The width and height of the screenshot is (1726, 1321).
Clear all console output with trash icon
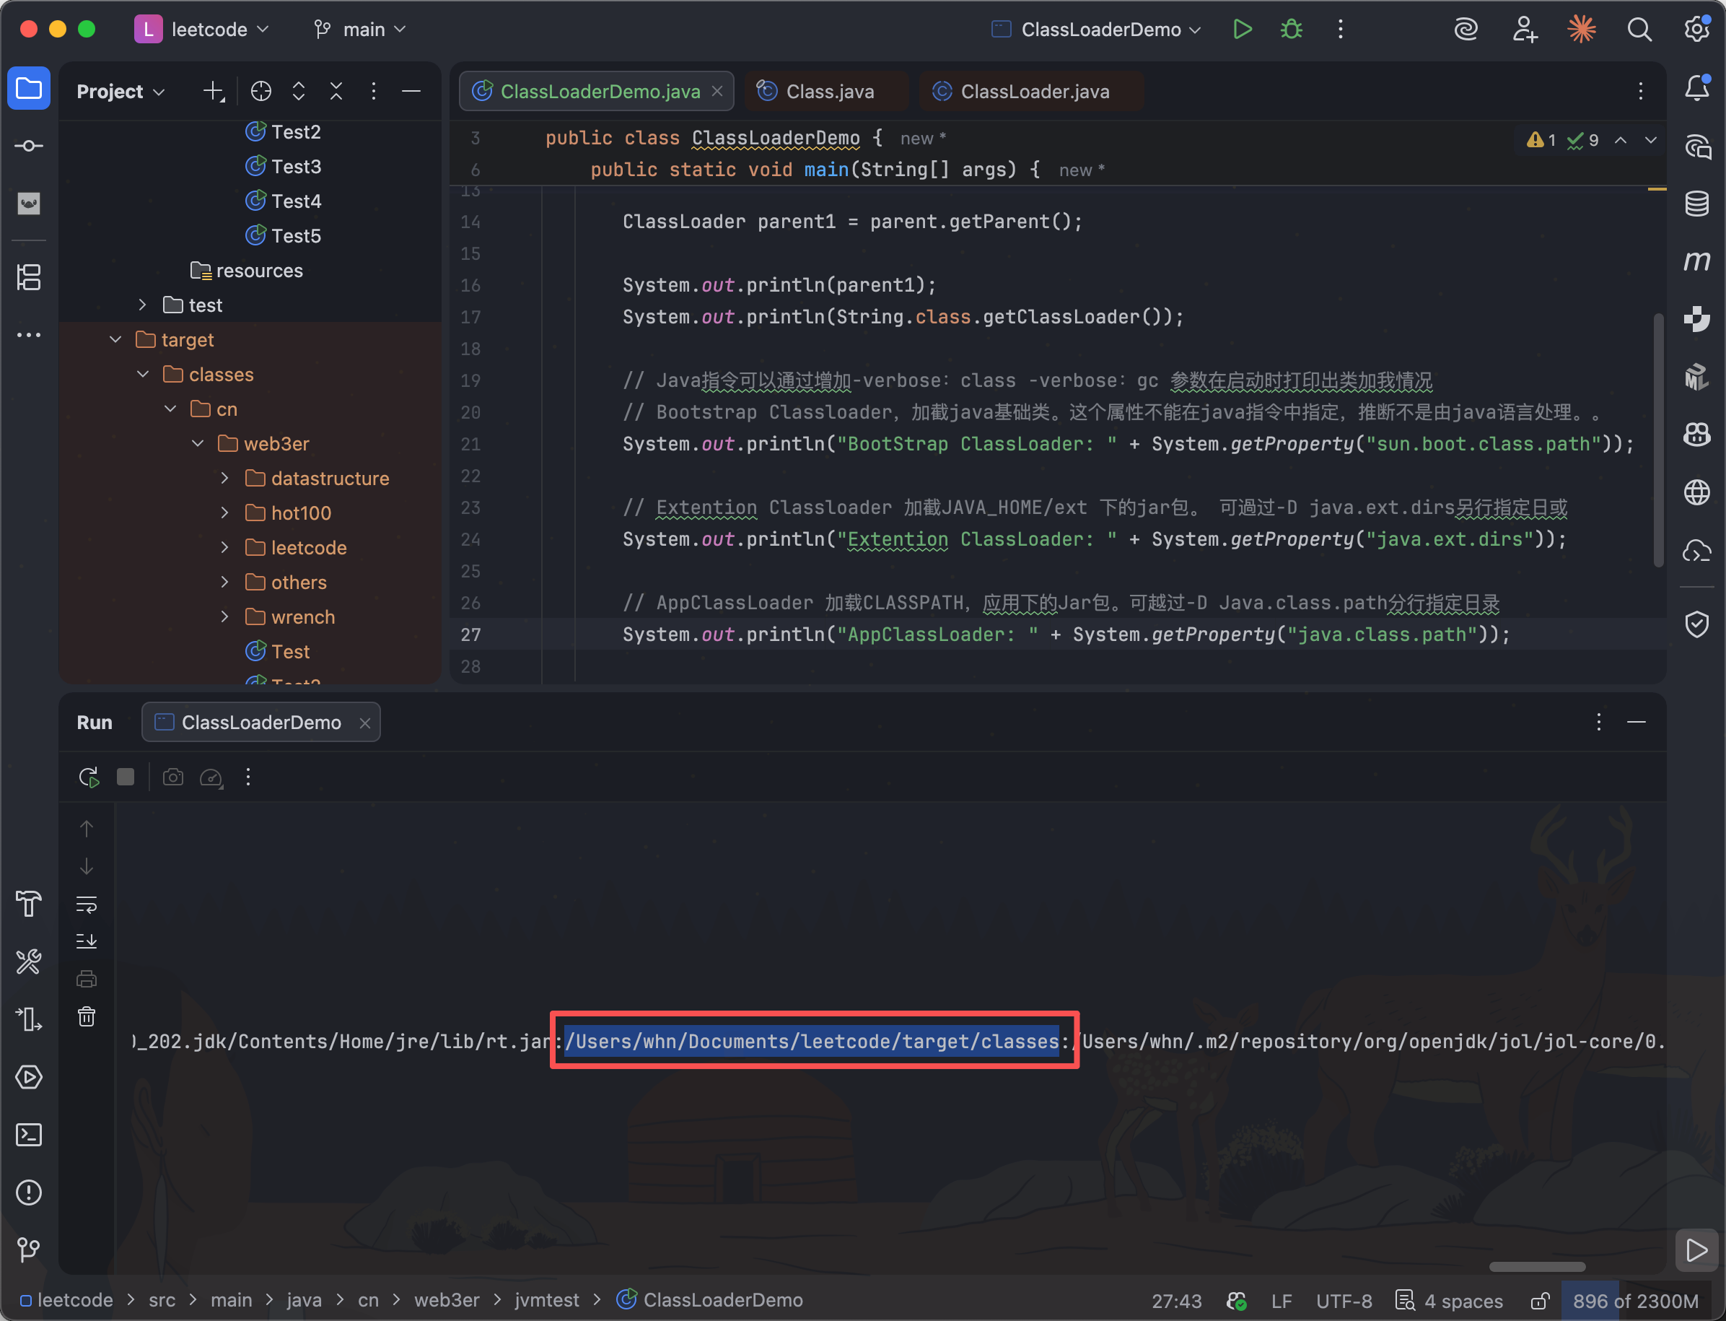point(87,1016)
